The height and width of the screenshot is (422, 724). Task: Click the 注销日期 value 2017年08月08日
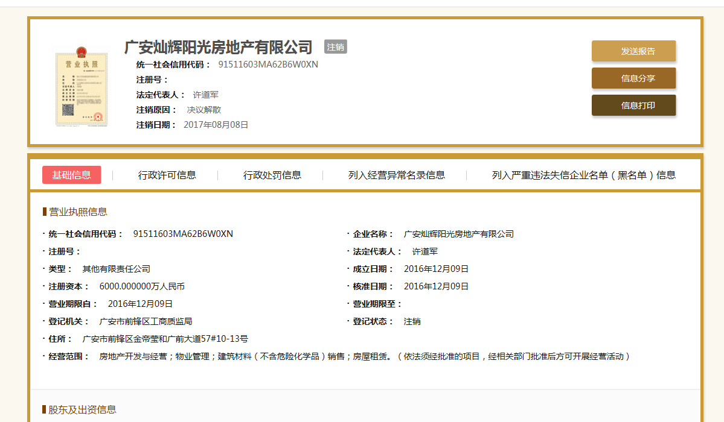click(x=216, y=125)
